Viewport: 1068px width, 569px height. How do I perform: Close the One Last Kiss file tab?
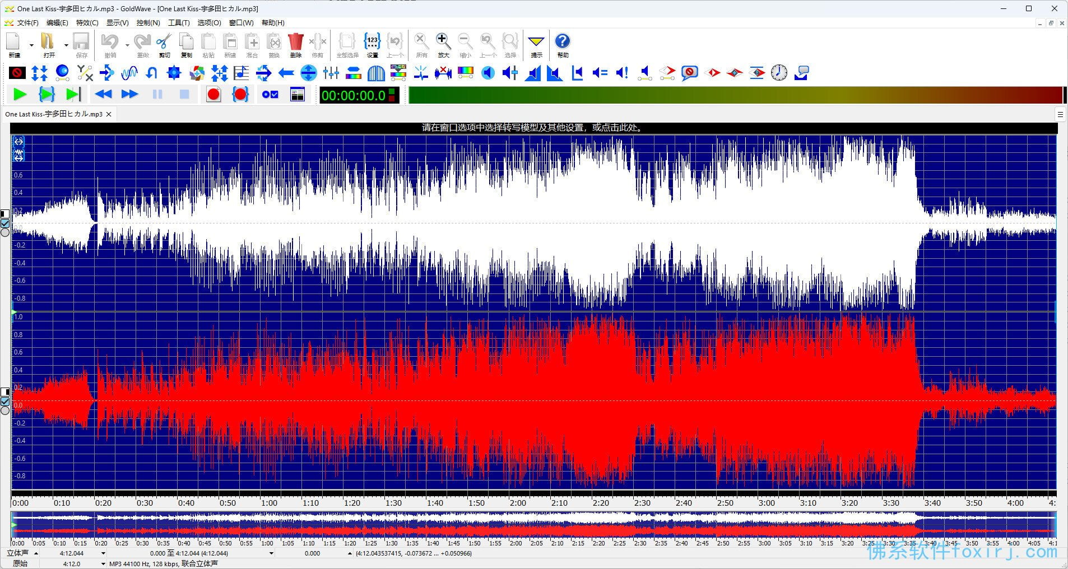109,114
